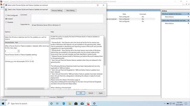Screen dimensions: 190x106
Task: Switch to the Extended tab
Action: (x=53, y=97)
